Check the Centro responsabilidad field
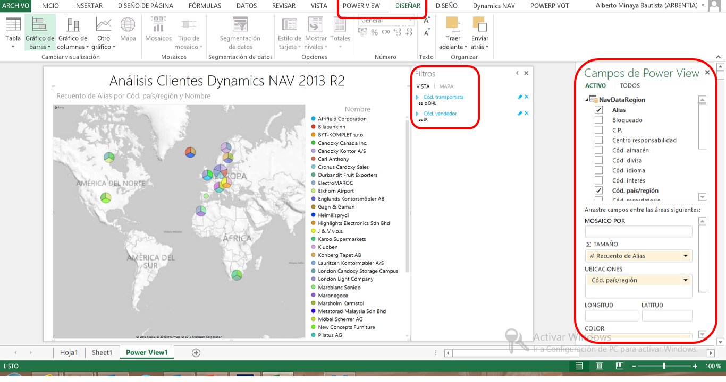 coord(599,140)
